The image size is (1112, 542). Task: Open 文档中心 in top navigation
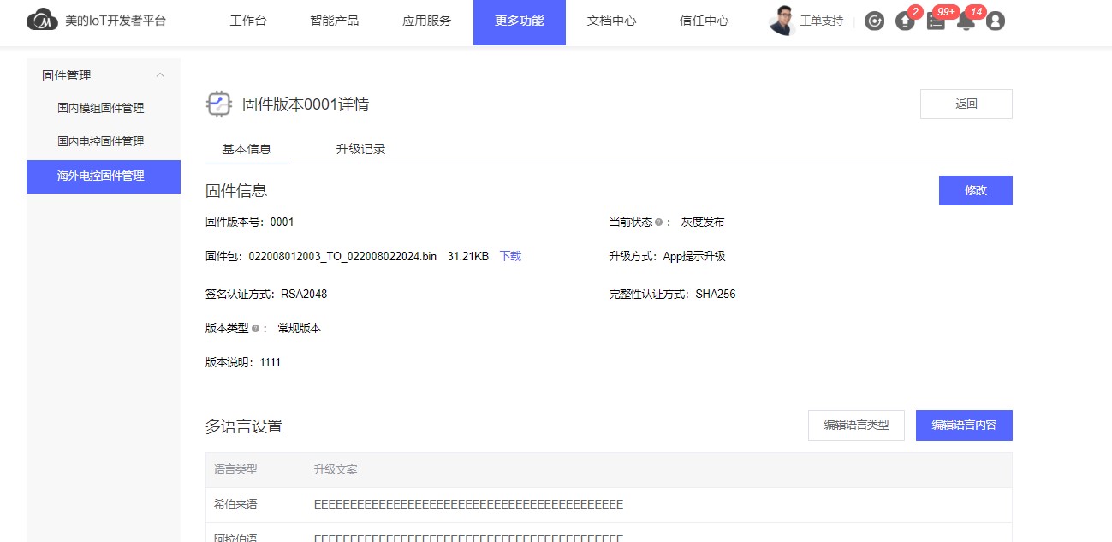[612, 21]
